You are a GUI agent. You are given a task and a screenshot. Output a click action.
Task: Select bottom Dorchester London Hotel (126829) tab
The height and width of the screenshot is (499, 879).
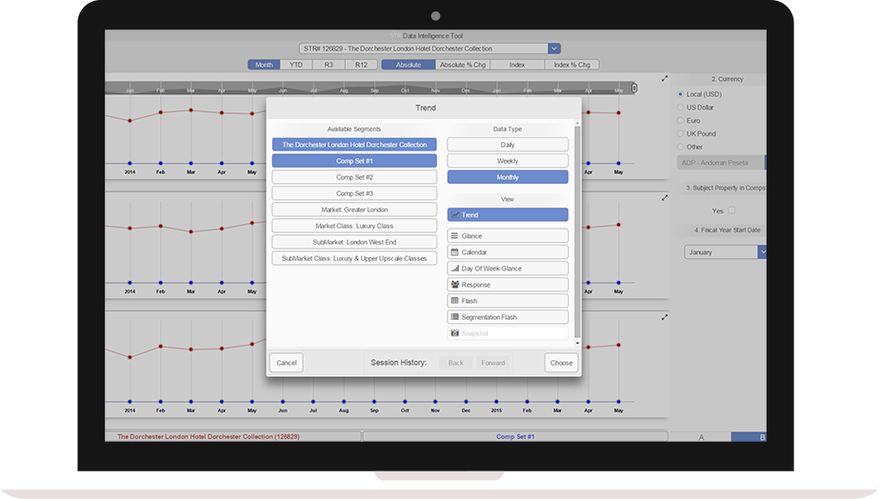232,436
